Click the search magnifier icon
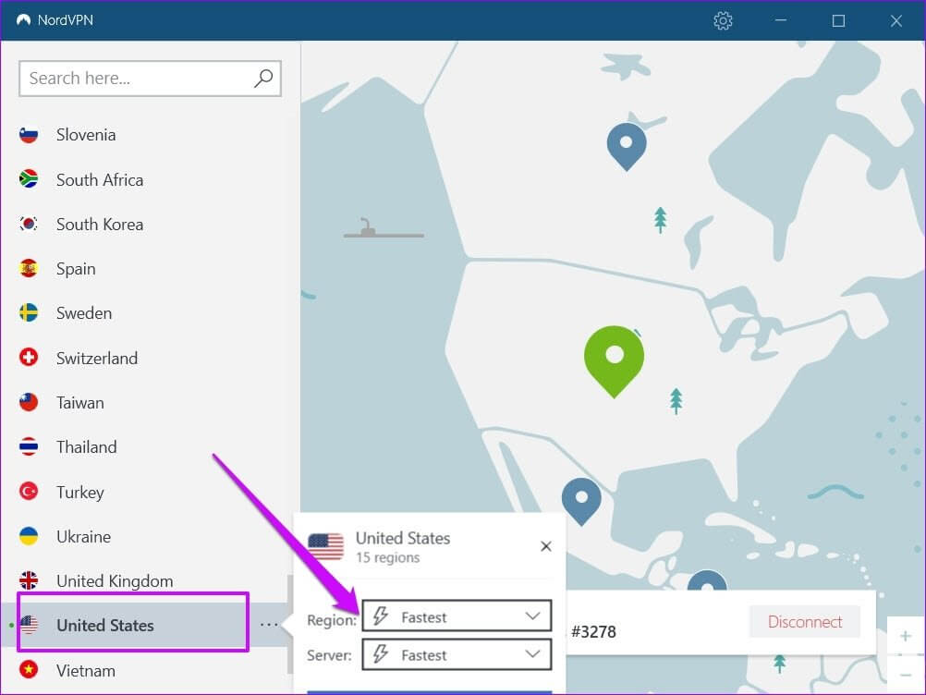 (263, 79)
